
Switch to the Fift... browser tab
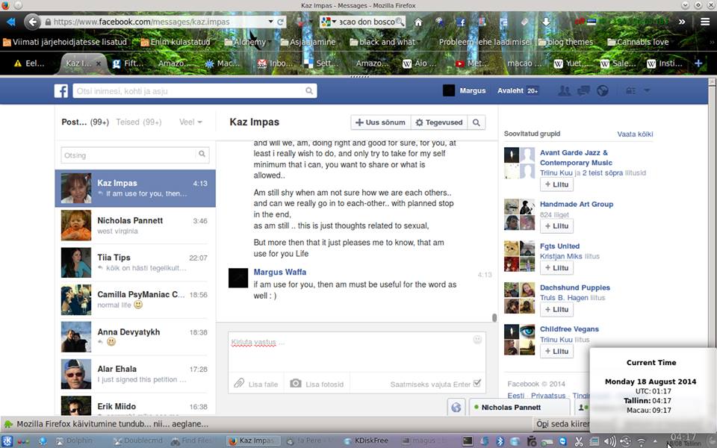[x=128, y=63]
